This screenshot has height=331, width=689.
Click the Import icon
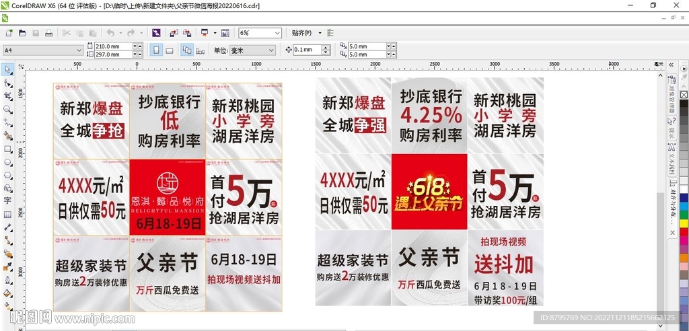tap(174, 33)
